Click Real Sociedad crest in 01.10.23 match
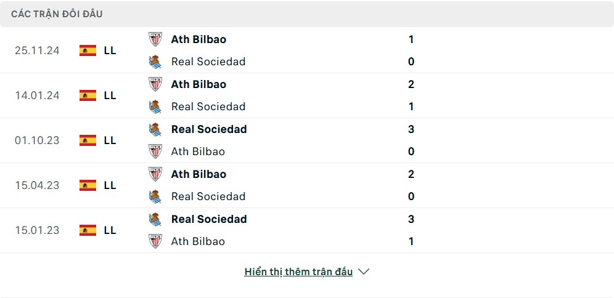The image size is (614, 298). (x=155, y=129)
